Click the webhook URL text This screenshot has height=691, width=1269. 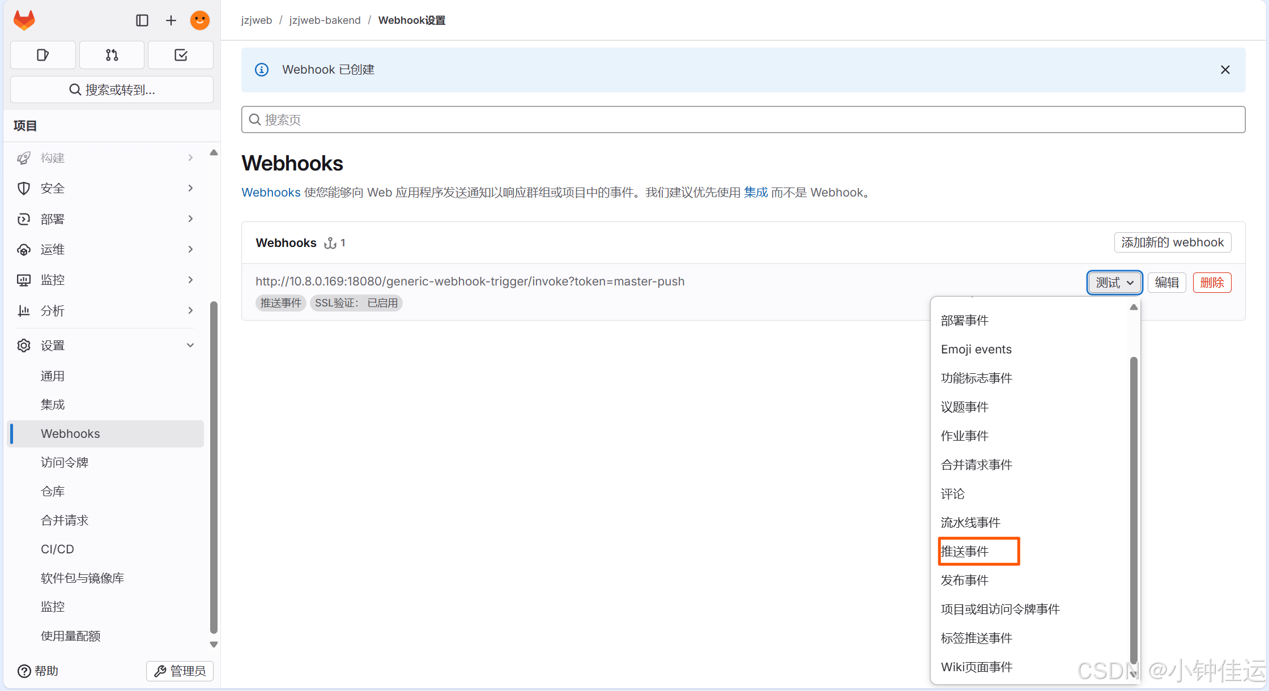pyautogui.click(x=470, y=281)
